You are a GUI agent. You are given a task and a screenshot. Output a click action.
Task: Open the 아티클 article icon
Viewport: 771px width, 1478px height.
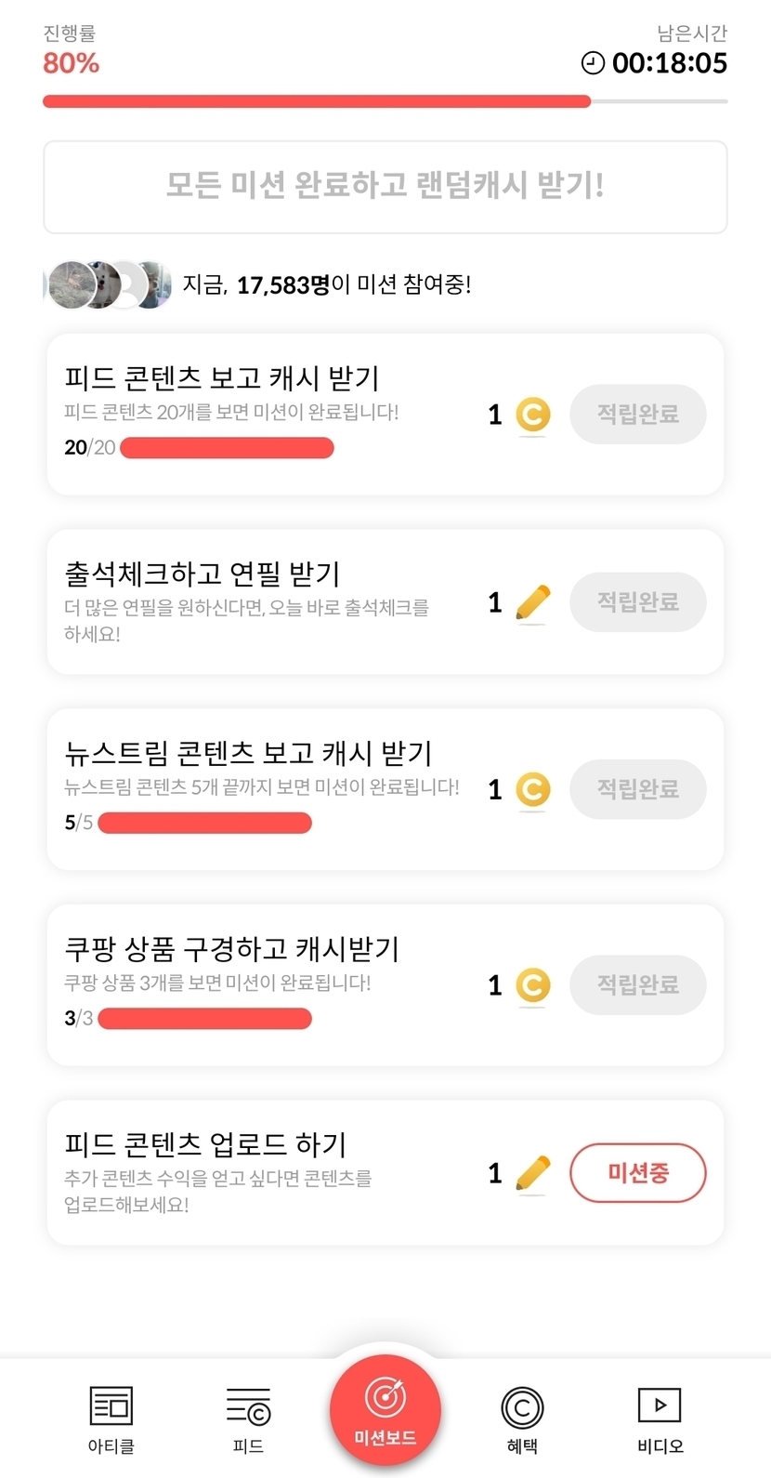[x=111, y=1406]
